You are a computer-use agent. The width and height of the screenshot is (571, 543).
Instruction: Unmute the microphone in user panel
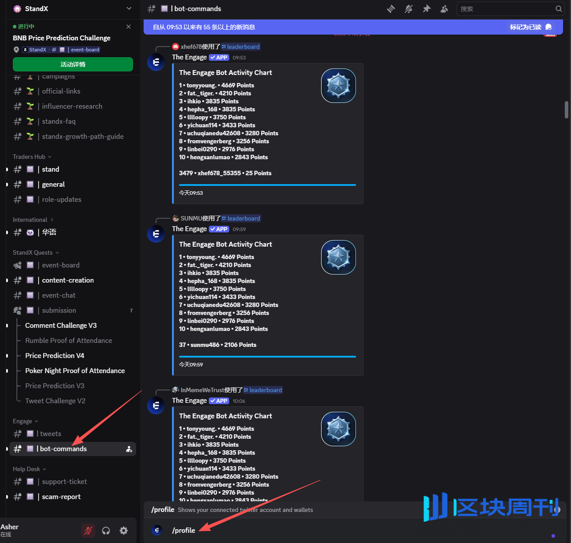[88, 531]
